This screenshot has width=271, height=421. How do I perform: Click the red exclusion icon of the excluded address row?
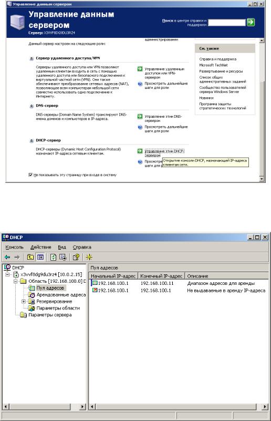tap(95, 290)
